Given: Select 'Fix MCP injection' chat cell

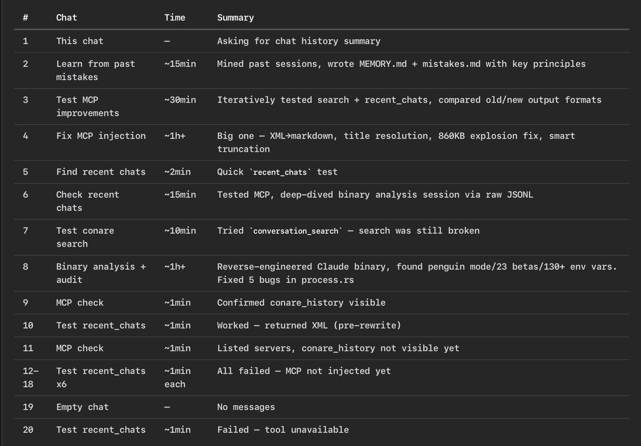Looking at the screenshot, I should coord(101,136).
